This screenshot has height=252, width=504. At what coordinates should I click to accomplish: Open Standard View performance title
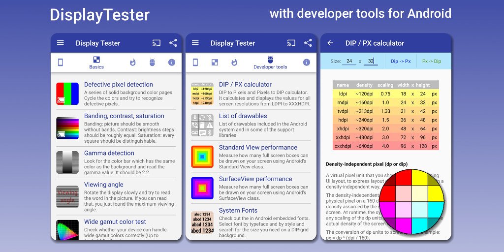click(258, 148)
